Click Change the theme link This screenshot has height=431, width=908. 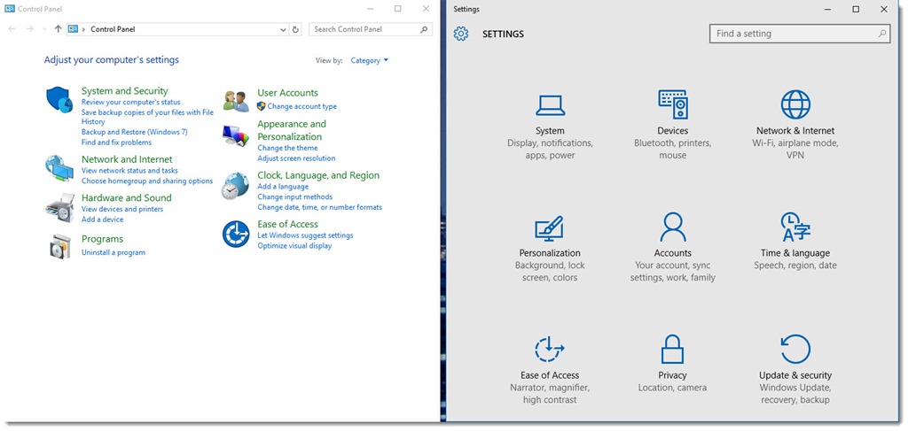pyautogui.click(x=287, y=148)
